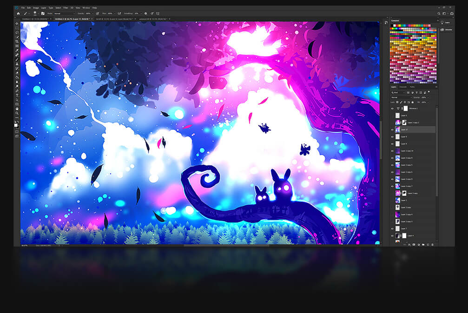Select the Horizontal Type tool

[17, 95]
